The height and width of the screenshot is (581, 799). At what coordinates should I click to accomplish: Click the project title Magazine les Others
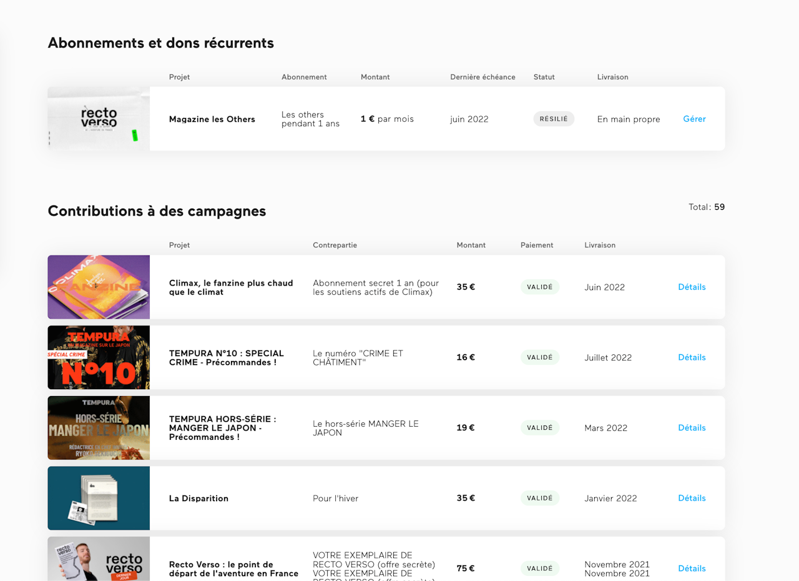pos(212,119)
